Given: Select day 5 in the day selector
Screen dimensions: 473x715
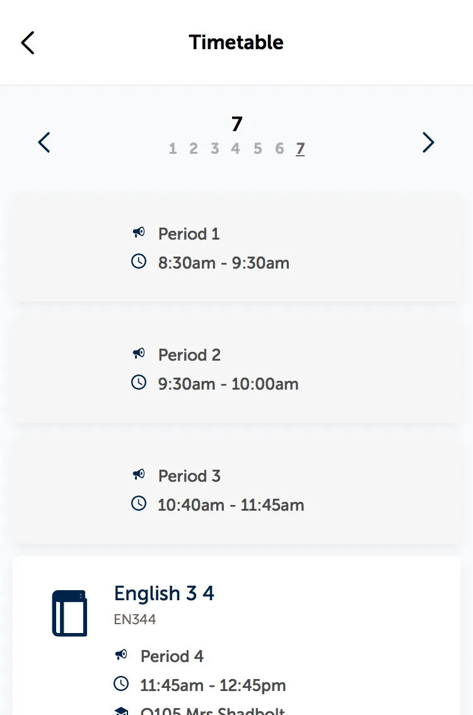Looking at the screenshot, I should (258, 149).
